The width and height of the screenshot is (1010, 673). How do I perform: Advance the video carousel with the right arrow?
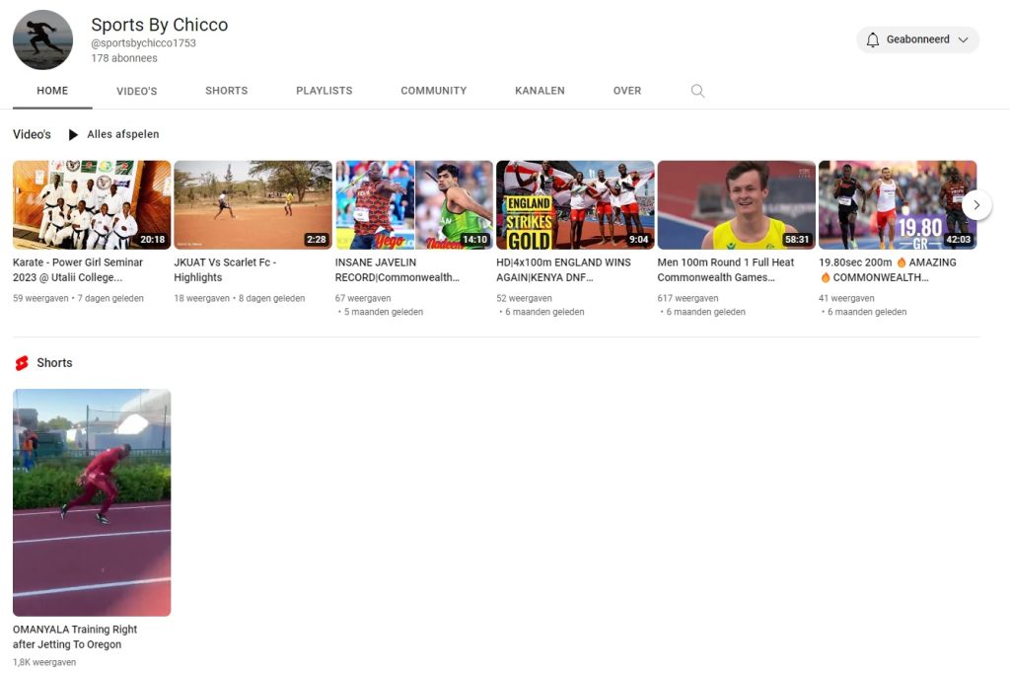pos(976,204)
